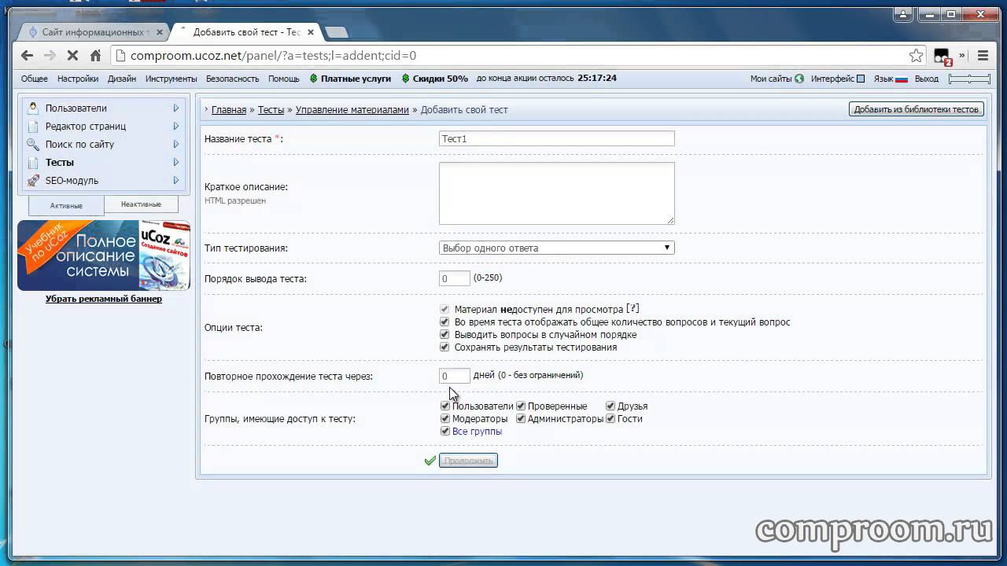Open the 'Тип тестирования' dropdown
This screenshot has height=566, width=1007.
(x=556, y=248)
